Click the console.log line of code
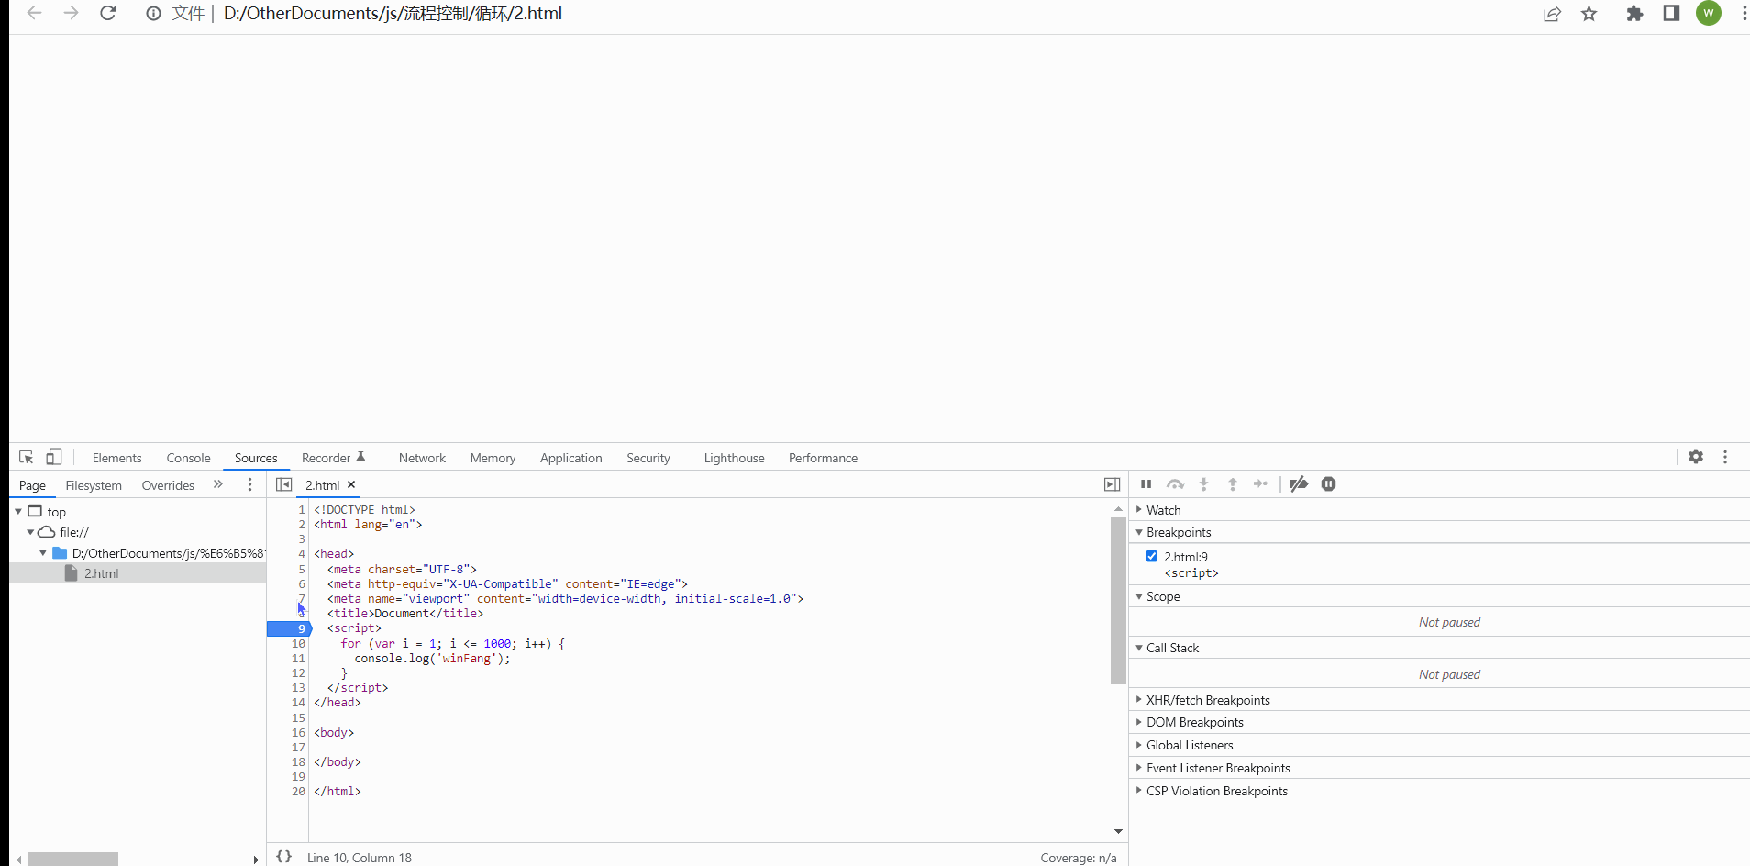1750x866 pixels. pos(432,658)
